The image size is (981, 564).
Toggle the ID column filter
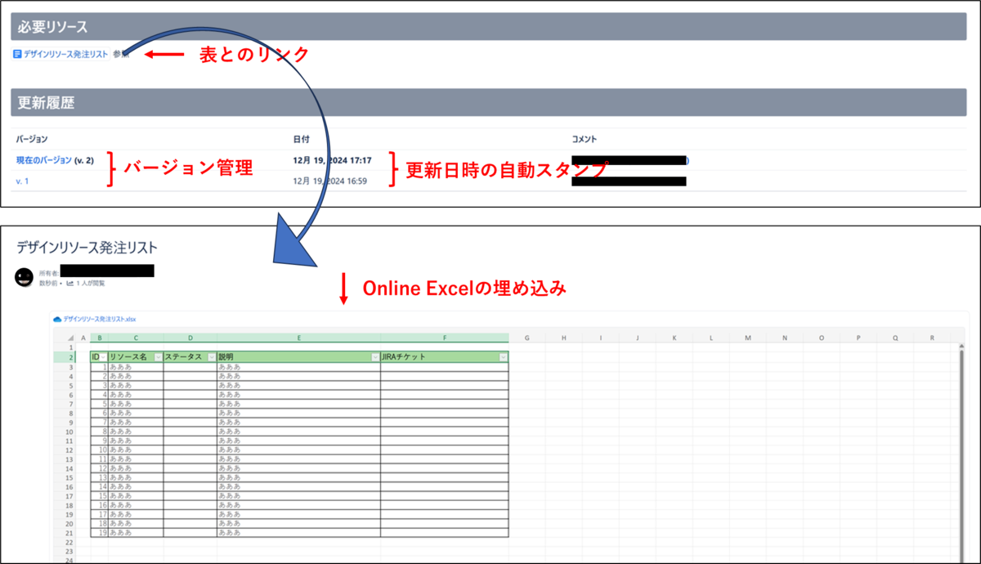coord(105,356)
